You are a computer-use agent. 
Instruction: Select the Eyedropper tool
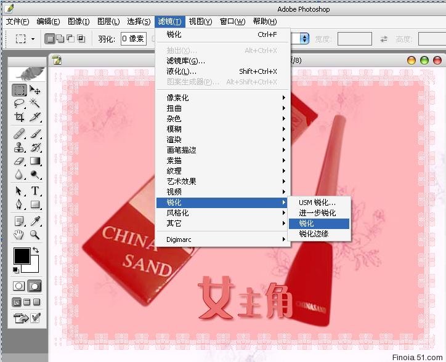click(x=35, y=221)
